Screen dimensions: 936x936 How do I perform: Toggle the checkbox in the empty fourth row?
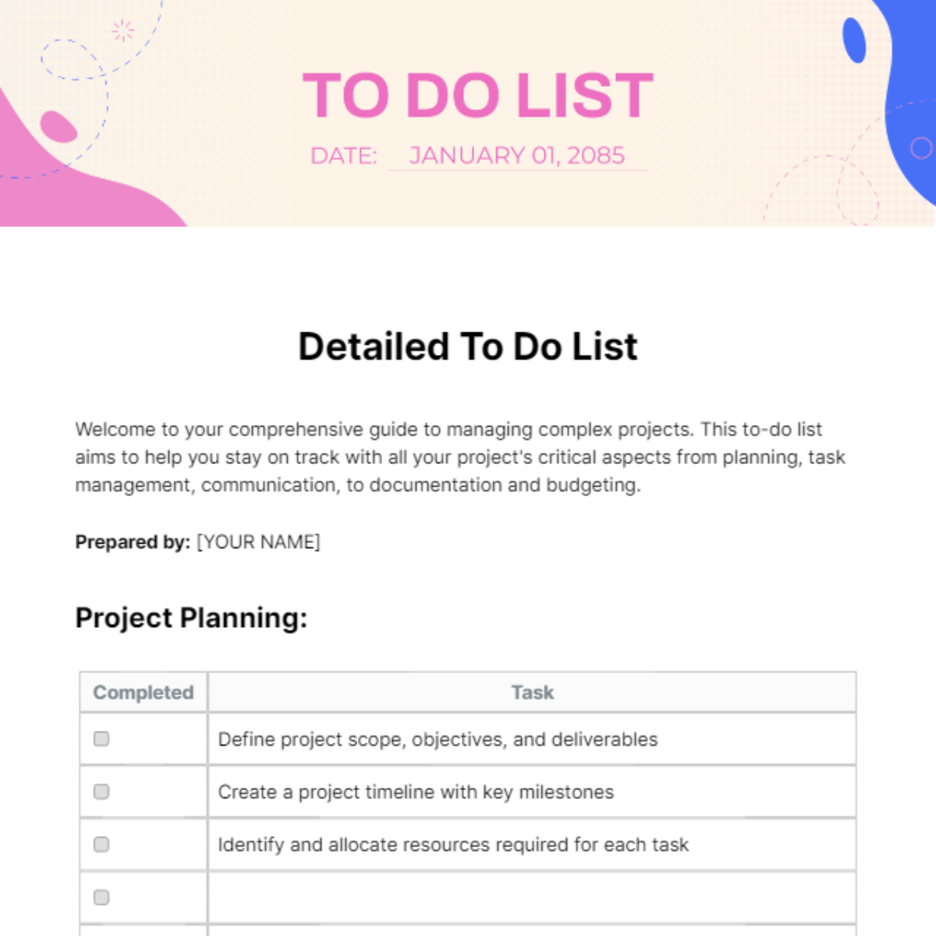tap(101, 898)
